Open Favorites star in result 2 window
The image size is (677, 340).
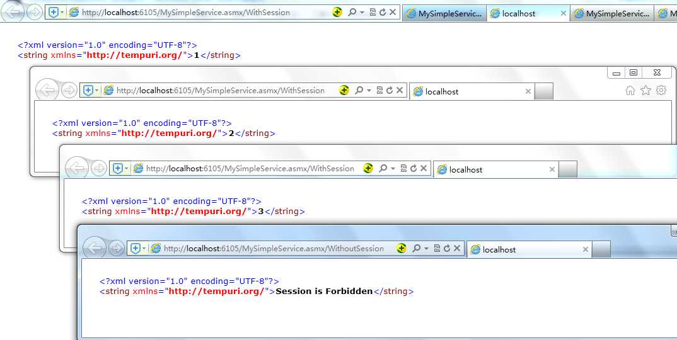[645, 90]
